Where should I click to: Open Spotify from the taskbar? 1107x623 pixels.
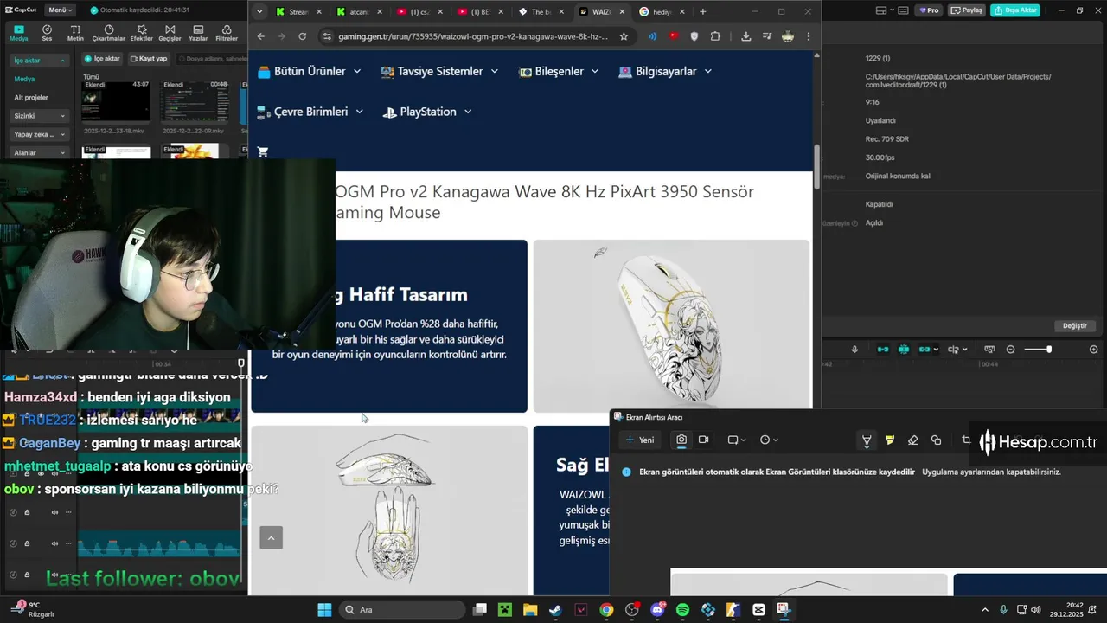coord(682,610)
